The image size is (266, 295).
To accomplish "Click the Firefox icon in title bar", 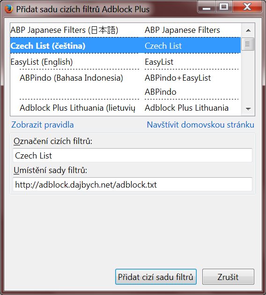I will point(8,9).
